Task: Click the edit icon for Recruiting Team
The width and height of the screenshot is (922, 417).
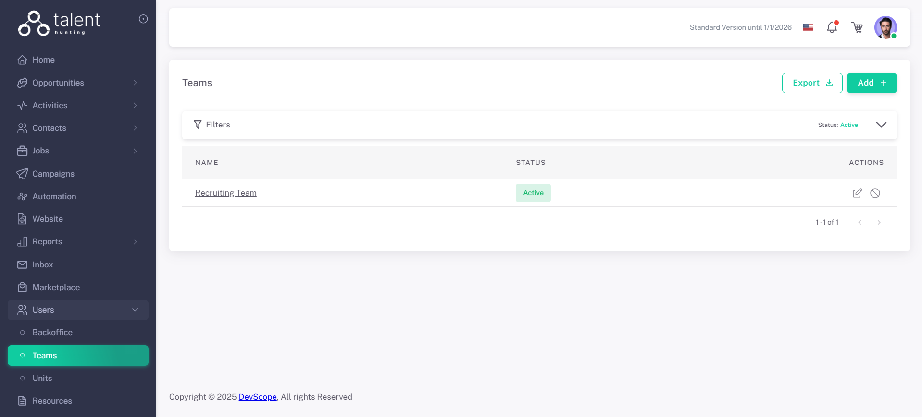Action: point(857,193)
